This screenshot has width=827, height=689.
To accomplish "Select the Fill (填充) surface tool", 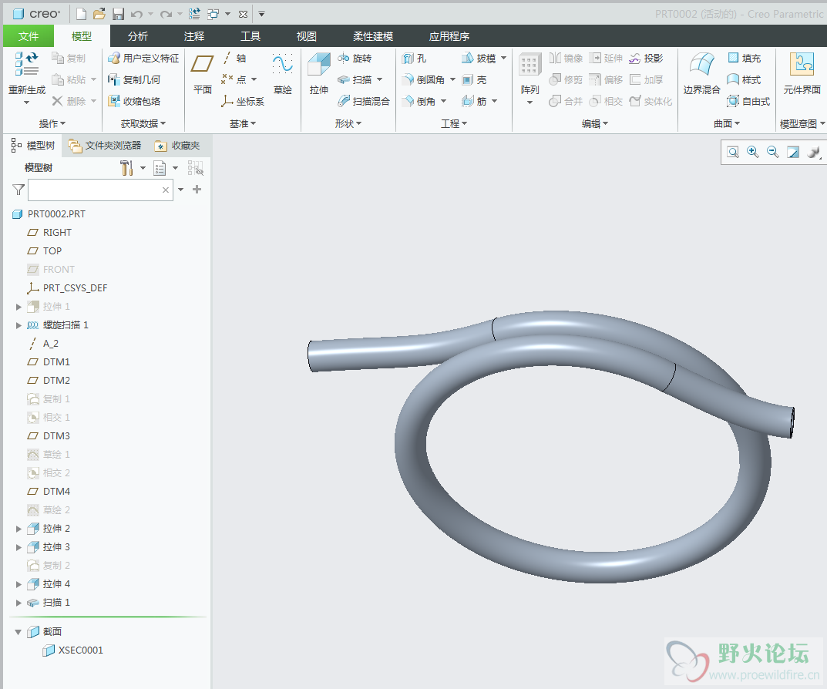I will [x=745, y=58].
